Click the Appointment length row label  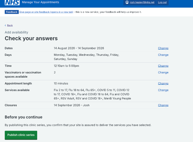click(18, 83)
